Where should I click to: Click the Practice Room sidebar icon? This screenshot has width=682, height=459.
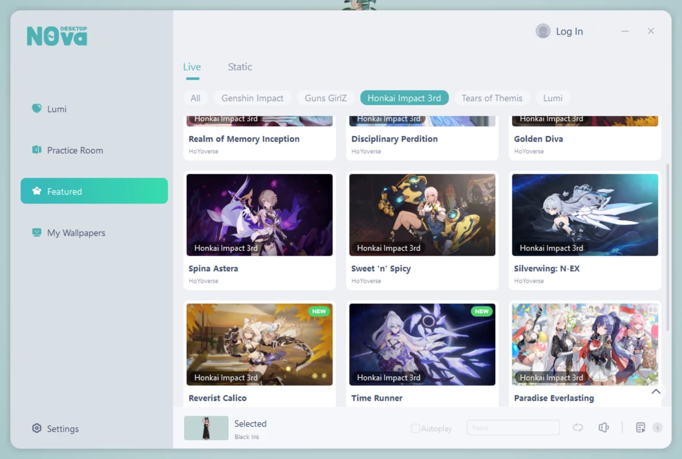point(37,150)
